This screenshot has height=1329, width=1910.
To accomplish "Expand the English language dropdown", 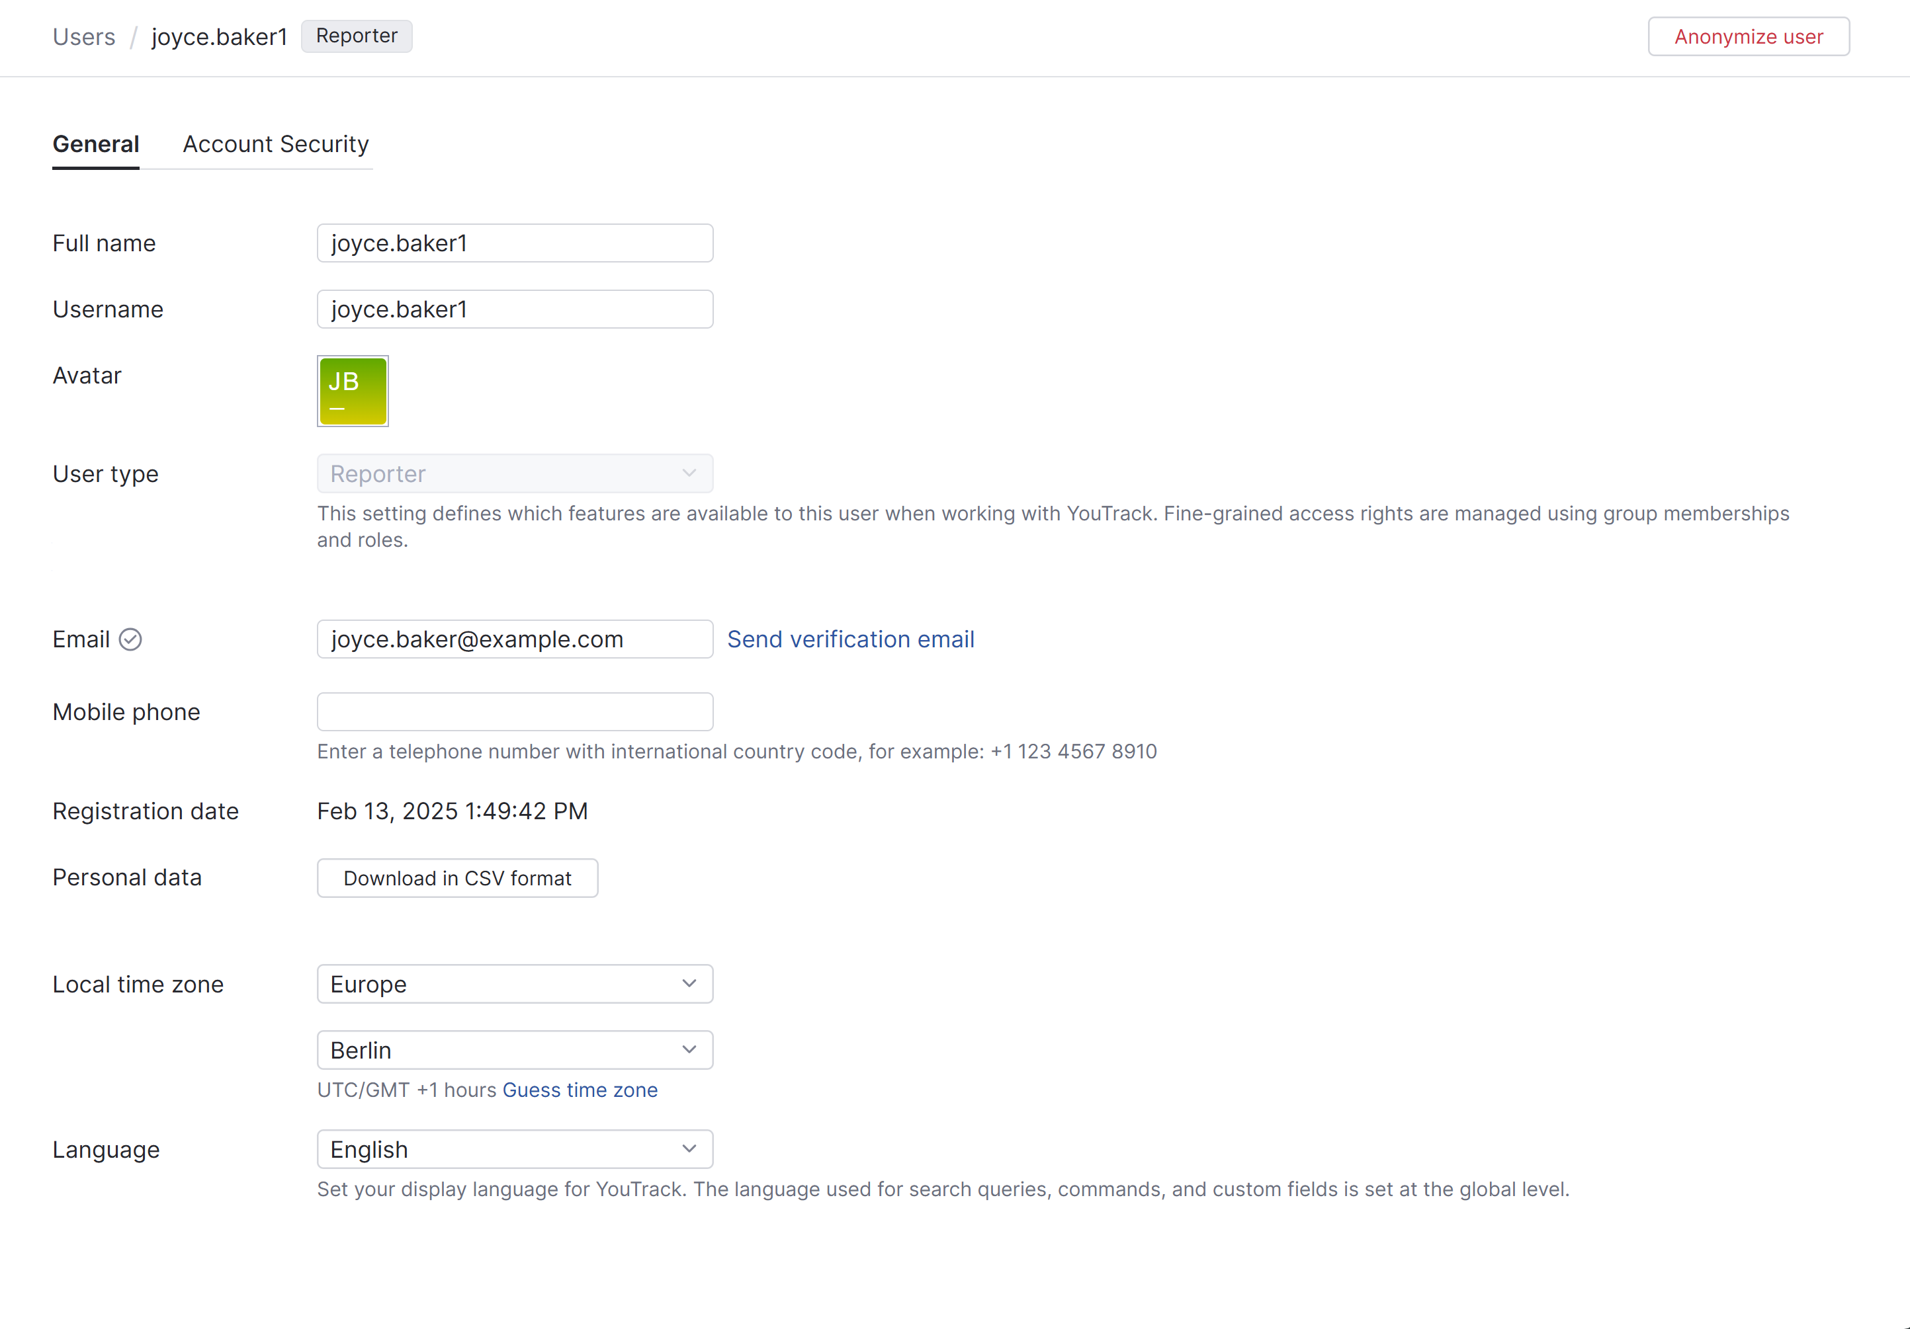I will click(514, 1149).
